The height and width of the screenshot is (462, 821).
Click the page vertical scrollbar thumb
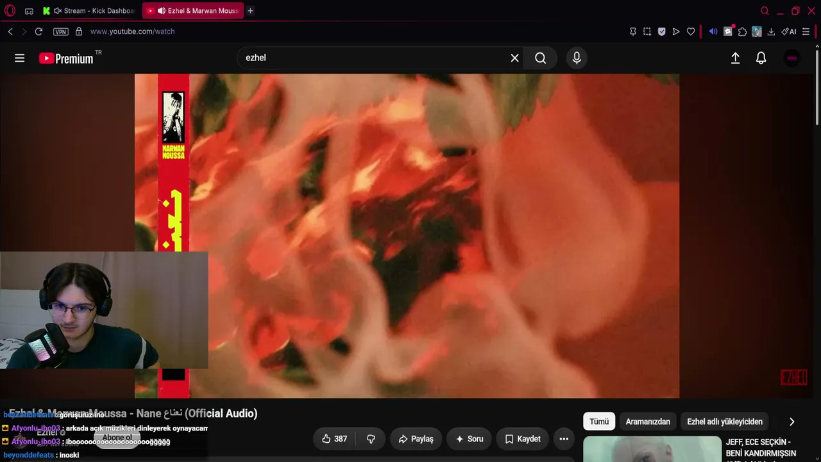(x=817, y=89)
